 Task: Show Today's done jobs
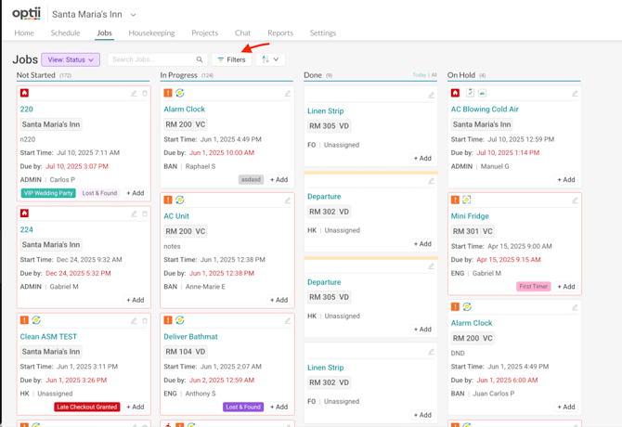click(420, 75)
